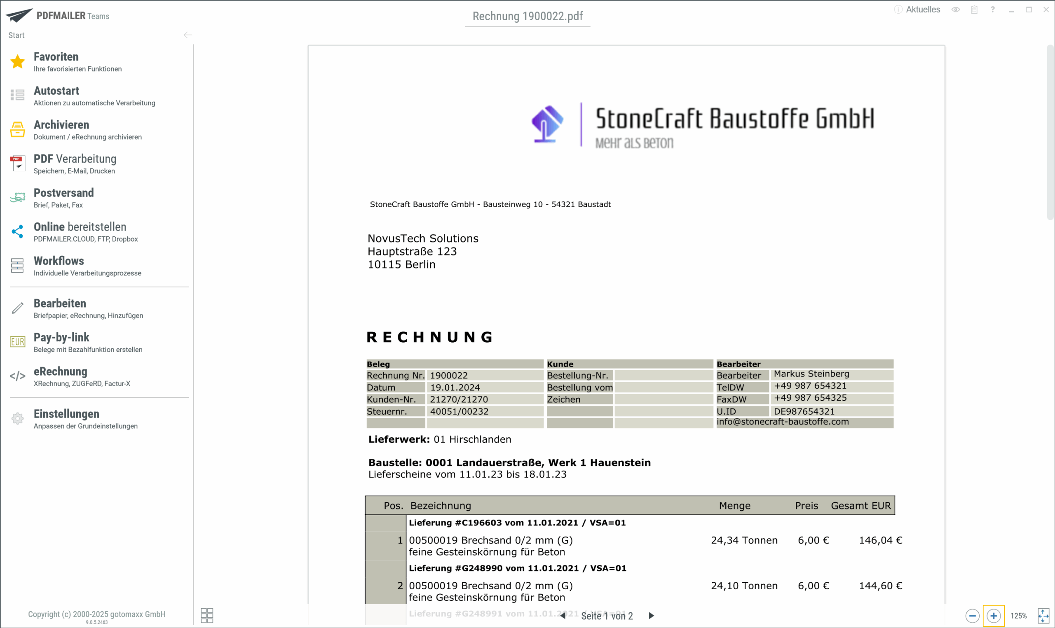
Task: Go to next page arrow
Action: tap(652, 616)
